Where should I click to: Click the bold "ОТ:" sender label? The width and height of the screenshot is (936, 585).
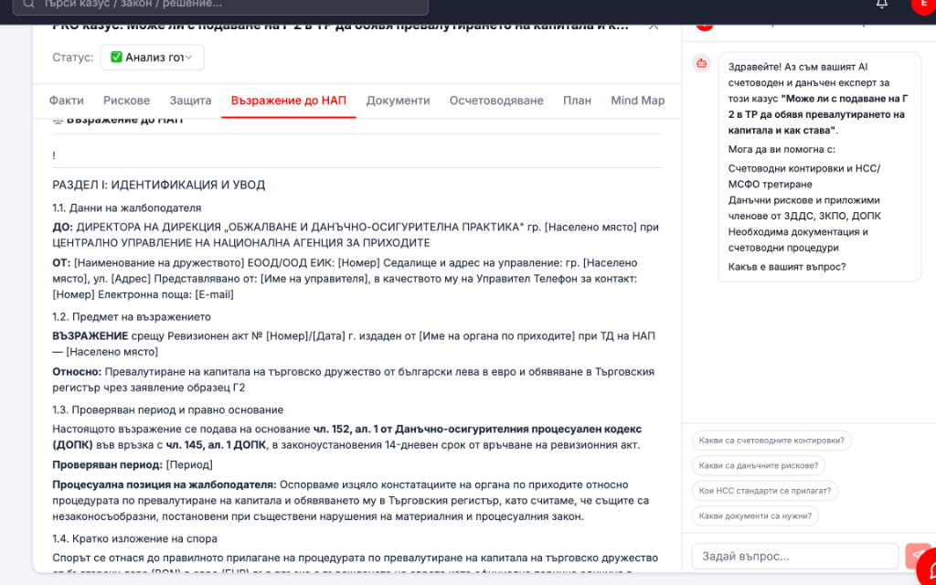tap(61, 263)
